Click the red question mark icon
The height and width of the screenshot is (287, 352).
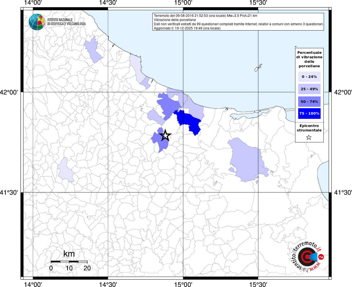(321, 257)
